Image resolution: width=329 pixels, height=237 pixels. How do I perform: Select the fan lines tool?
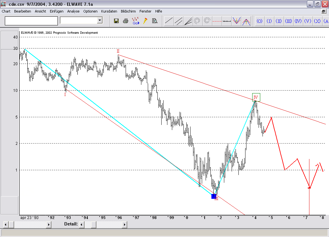[188, 21]
